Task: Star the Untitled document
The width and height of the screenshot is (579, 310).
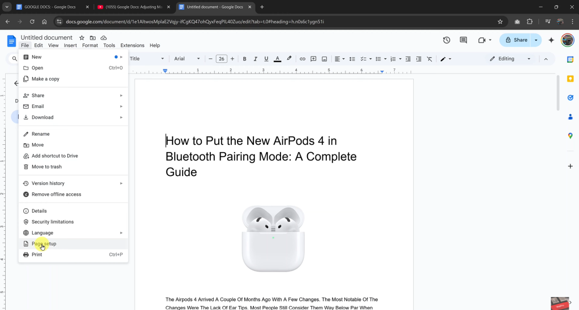Action: [81, 38]
